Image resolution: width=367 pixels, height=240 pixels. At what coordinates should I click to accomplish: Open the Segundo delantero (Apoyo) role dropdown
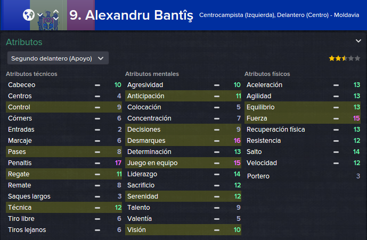[x=58, y=58]
